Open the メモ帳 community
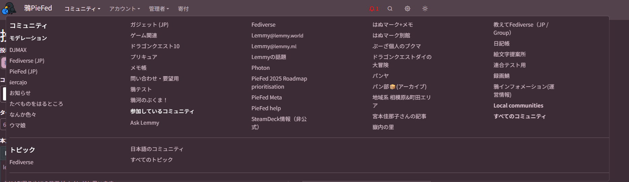 [x=138, y=68]
